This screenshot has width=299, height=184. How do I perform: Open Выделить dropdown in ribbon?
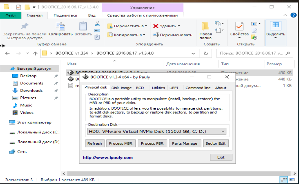pyautogui.click(x=275, y=38)
